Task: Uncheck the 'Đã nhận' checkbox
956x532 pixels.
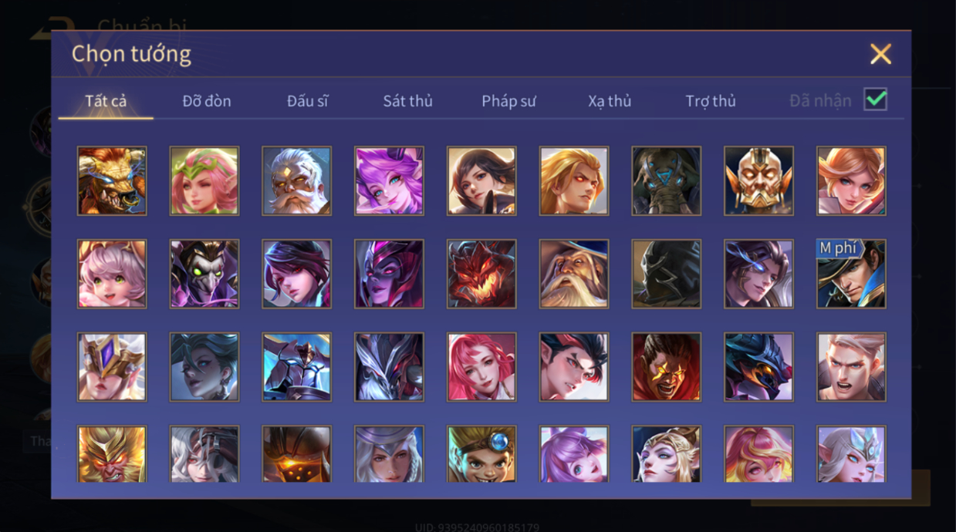Action: [x=875, y=99]
